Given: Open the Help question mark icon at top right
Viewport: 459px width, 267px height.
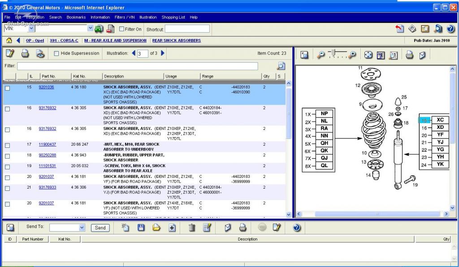Looking at the screenshot, I should [x=450, y=29].
